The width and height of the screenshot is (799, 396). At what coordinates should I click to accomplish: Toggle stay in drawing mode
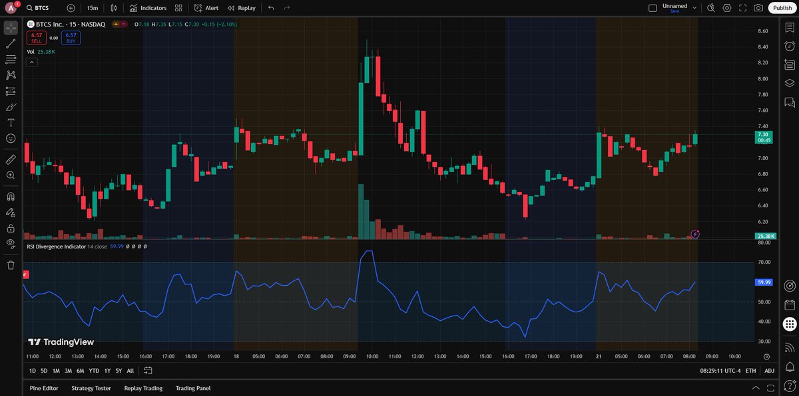pyautogui.click(x=11, y=213)
